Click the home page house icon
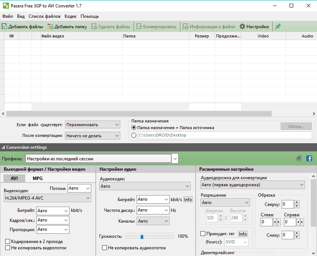This screenshot has width=317, height=256. click(x=299, y=158)
